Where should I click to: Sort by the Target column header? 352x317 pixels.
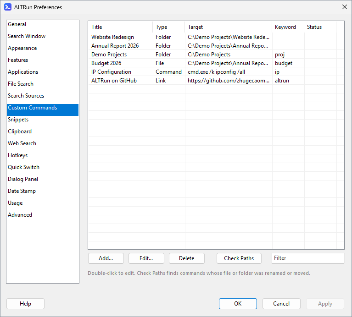(x=229, y=27)
